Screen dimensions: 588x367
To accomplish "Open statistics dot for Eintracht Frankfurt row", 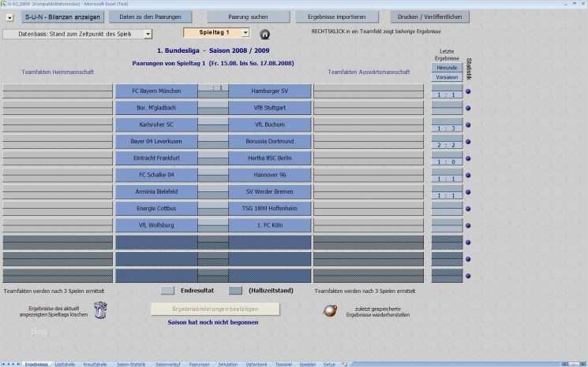I will pos(468,158).
